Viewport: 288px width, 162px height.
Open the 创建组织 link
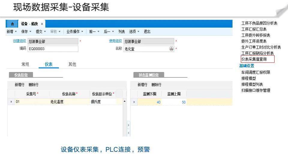click(x=19, y=41)
